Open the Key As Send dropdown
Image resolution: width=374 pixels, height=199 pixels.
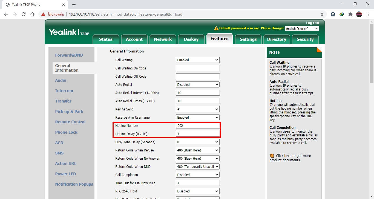click(x=197, y=109)
